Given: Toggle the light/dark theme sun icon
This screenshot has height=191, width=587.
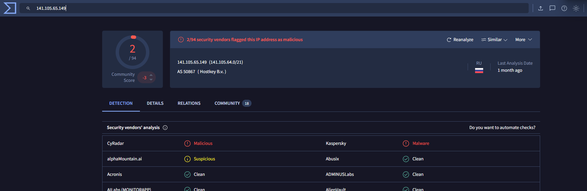Looking at the screenshot, I should click(576, 8).
